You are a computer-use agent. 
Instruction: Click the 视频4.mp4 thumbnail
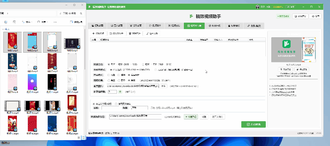[x=72, y=44]
